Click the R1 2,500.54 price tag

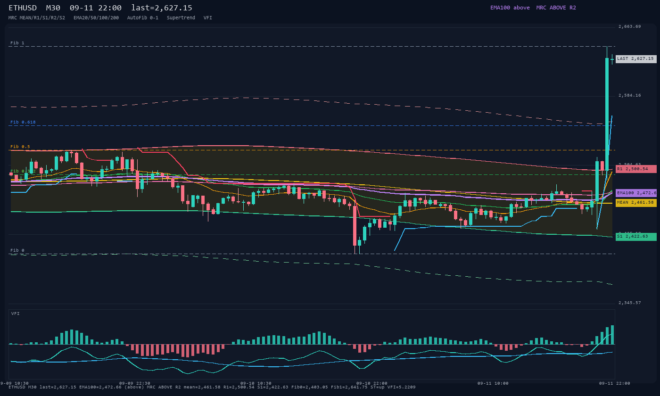point(636,169)
